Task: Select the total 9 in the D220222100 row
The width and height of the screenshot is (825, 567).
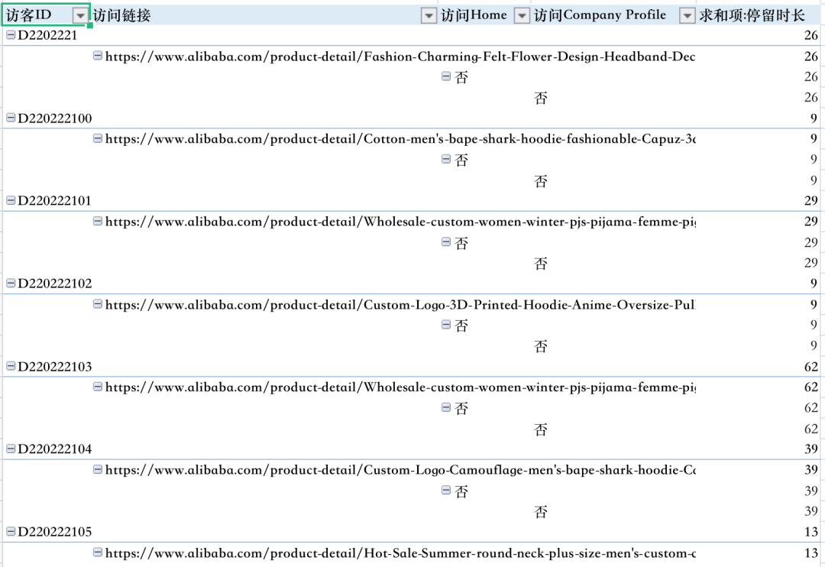Action: (814, 118)
